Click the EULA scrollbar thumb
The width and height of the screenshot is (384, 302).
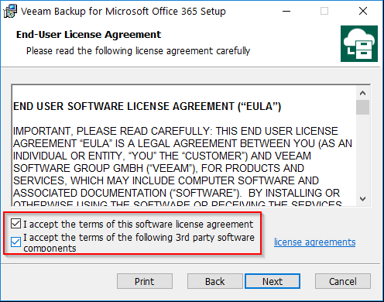point(362,107)
